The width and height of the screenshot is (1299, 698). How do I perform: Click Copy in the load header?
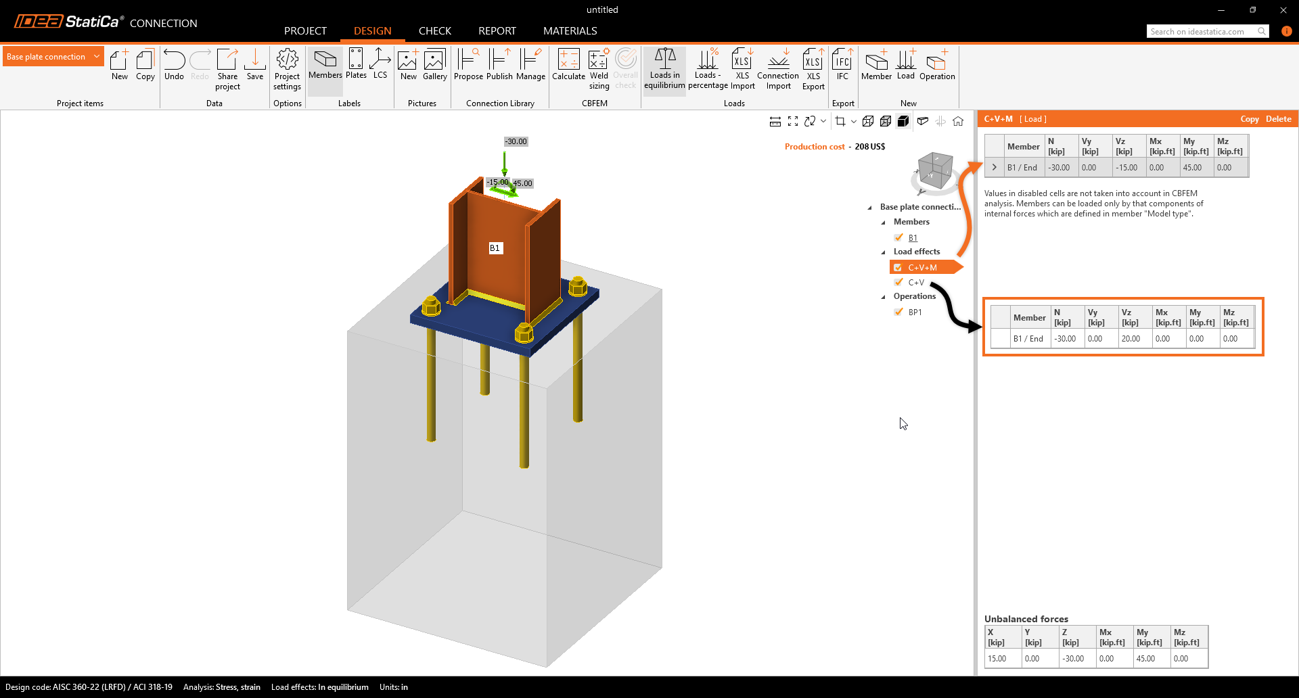coord(1249,119)
